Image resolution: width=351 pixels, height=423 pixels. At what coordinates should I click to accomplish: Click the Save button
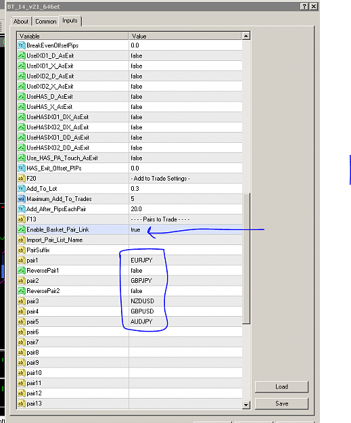point(281,403)
